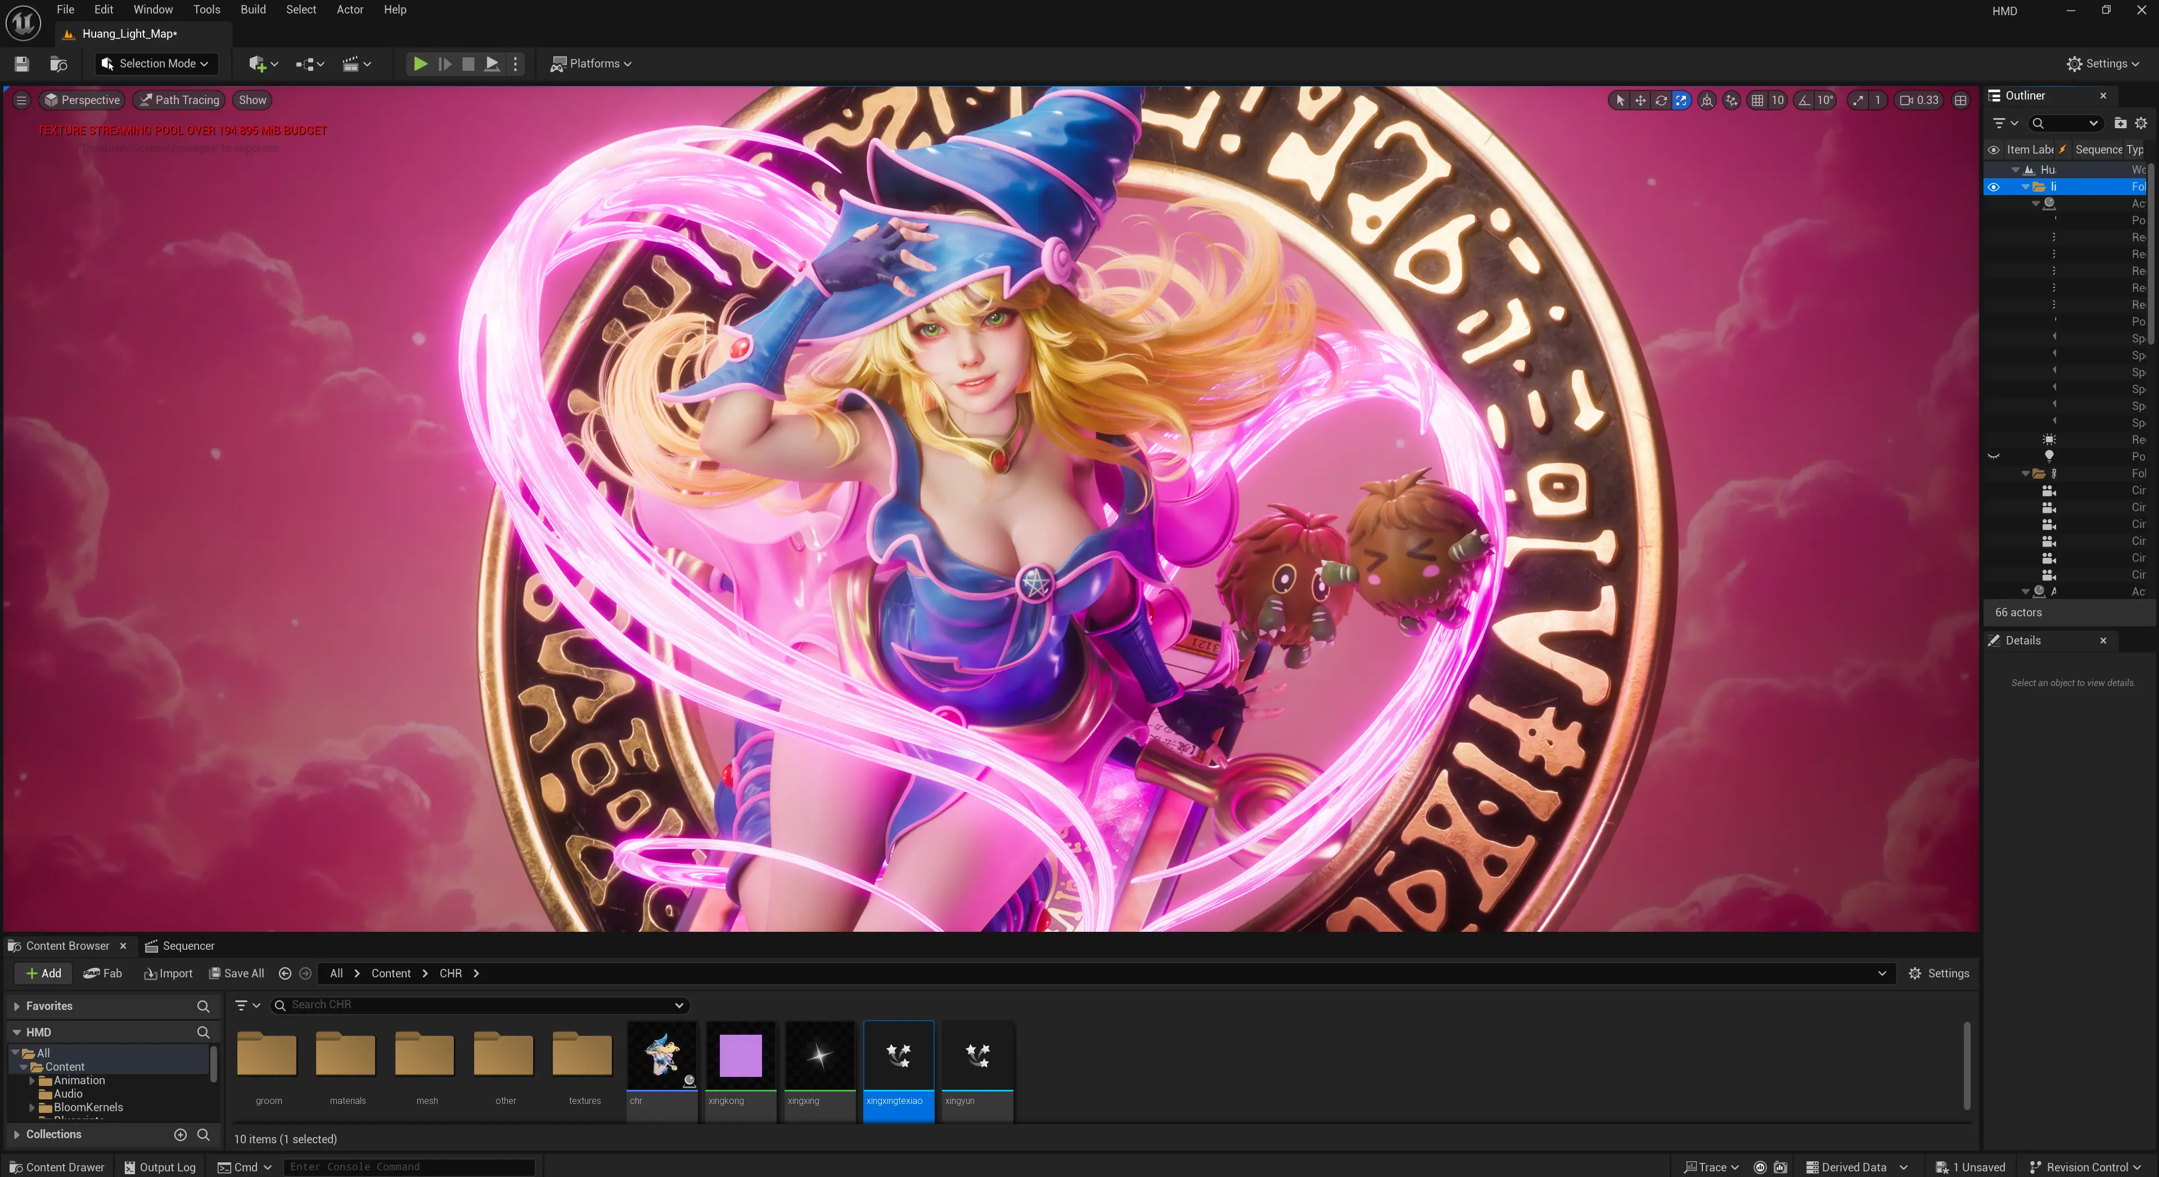Open the viewport hamburger options menu
The height and width of the screenshot is (1177, 2159).
click(22, 100)
